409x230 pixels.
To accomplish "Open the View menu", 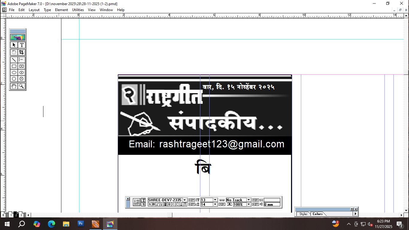I will [x=92, y=10].
